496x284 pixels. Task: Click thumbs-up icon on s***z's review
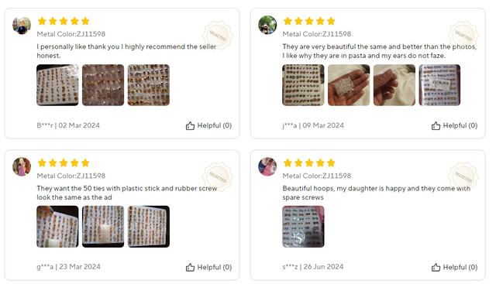(436, 267)
